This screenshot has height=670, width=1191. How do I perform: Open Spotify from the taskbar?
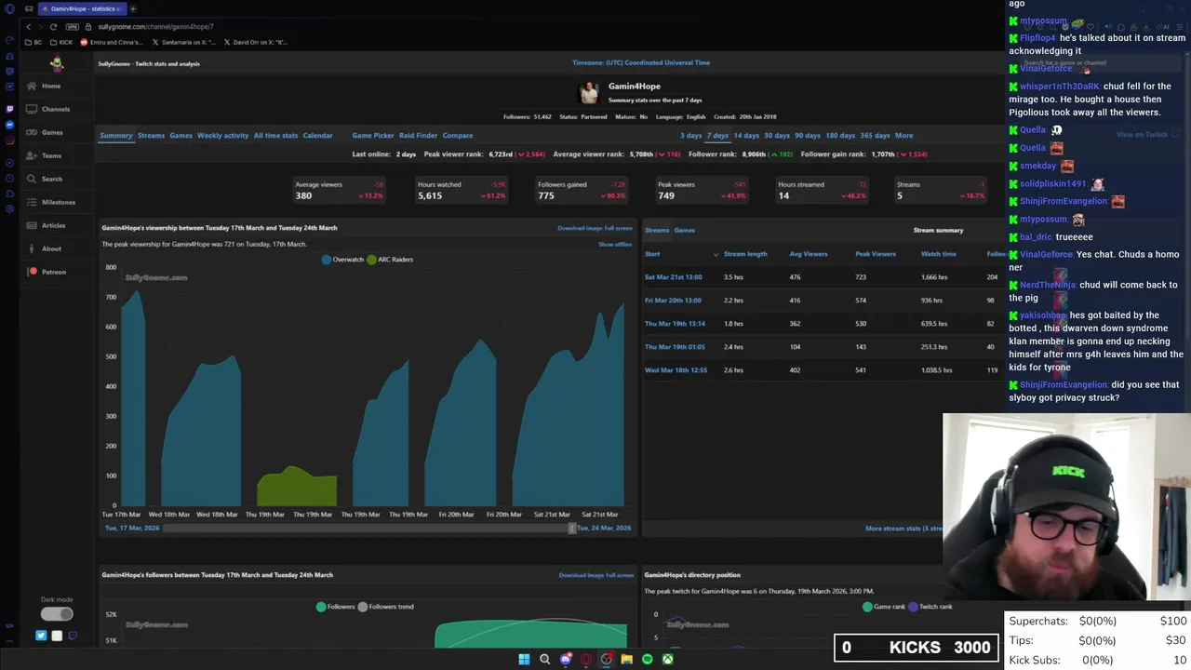[x=647, y=659]
